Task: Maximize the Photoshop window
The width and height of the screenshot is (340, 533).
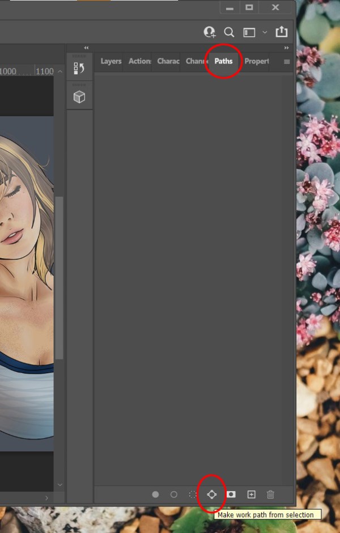Action: (249, 7)
